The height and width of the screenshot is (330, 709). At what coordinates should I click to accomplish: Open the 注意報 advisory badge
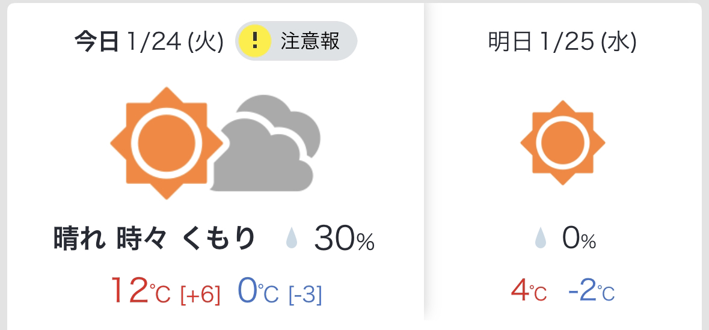(x=296, y=41)
